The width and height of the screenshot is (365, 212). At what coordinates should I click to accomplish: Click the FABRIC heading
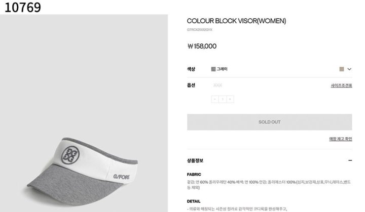(x=194, y=175)
